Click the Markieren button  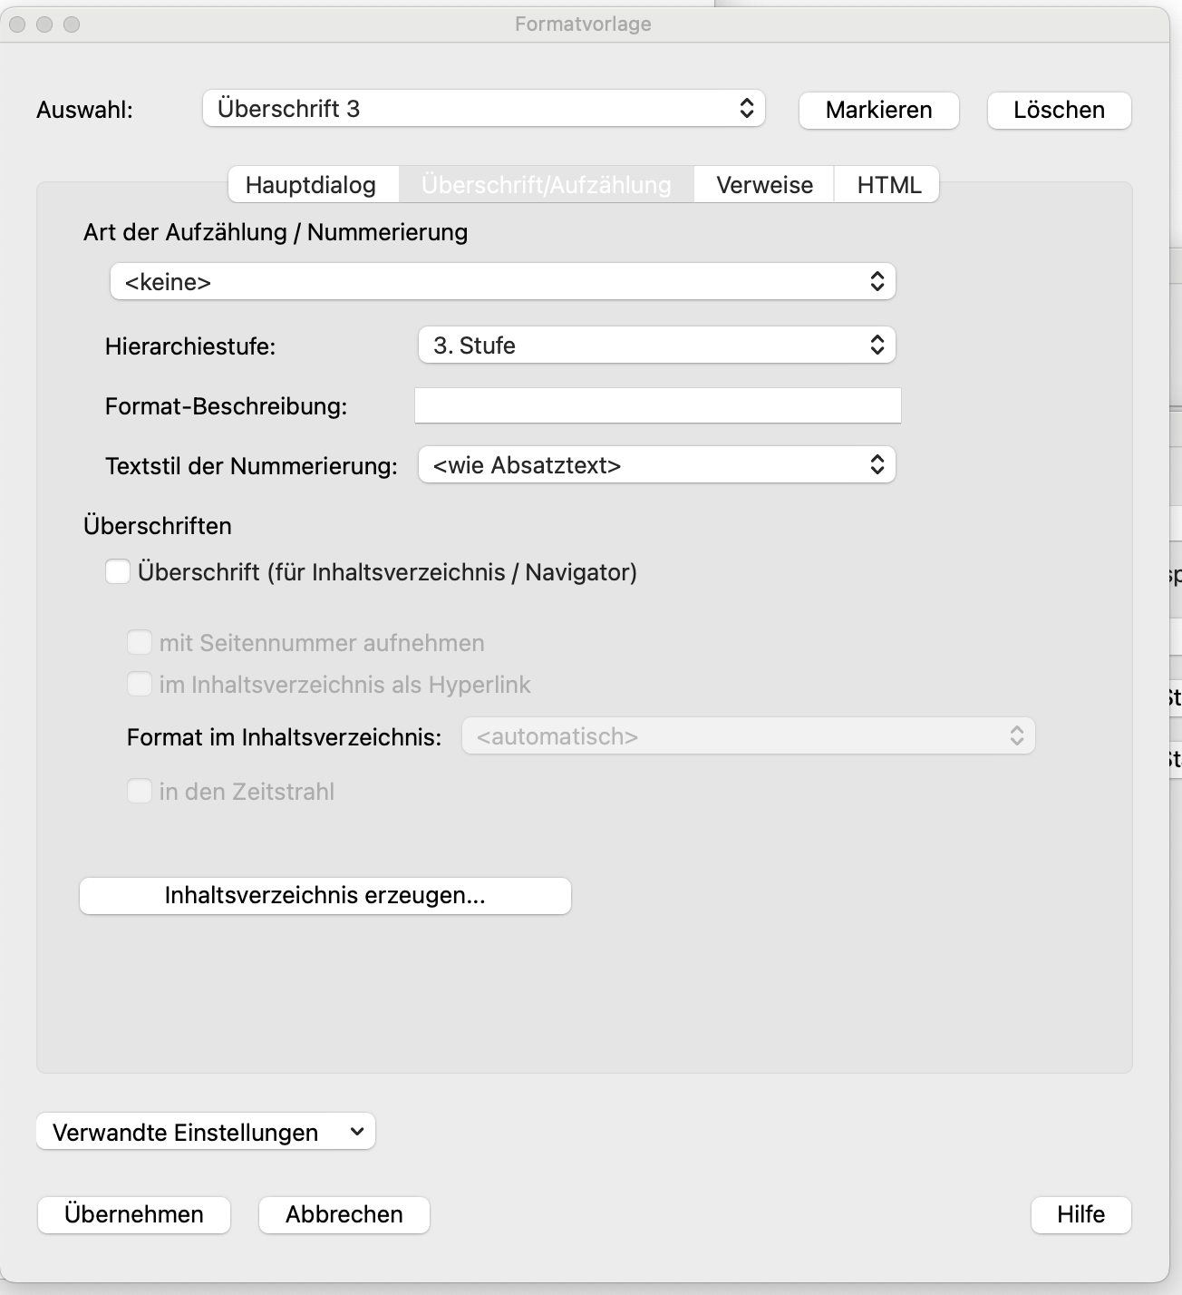(x=878, y=111)
